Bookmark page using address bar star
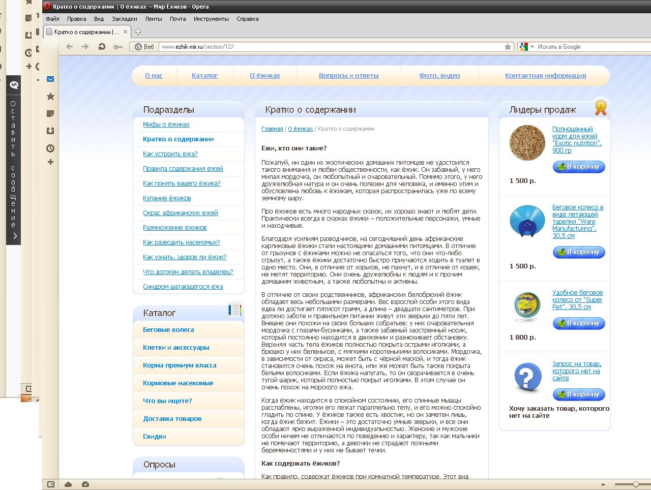 click(508, 47)
